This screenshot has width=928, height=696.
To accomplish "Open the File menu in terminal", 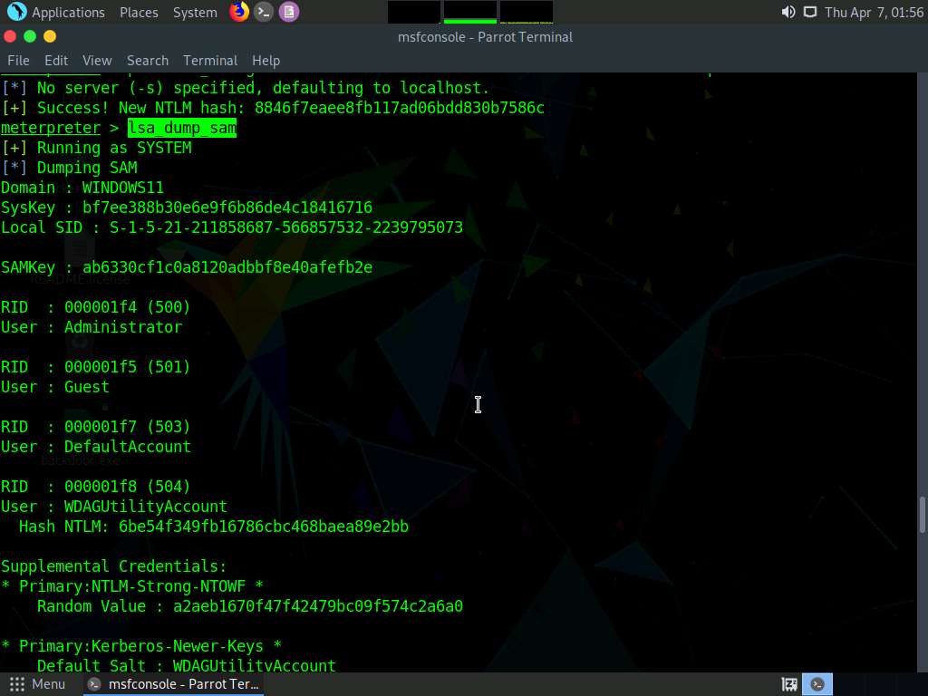I will coord(18,60).
